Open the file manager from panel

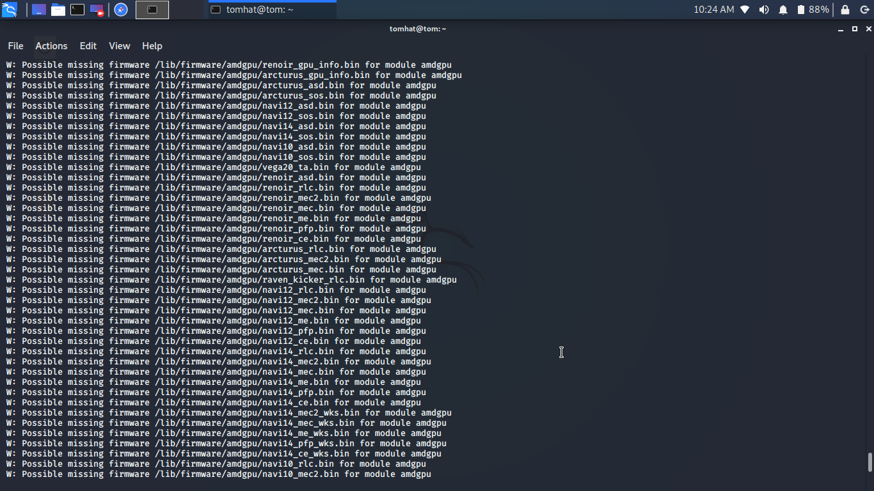click(x=58, y=10)
